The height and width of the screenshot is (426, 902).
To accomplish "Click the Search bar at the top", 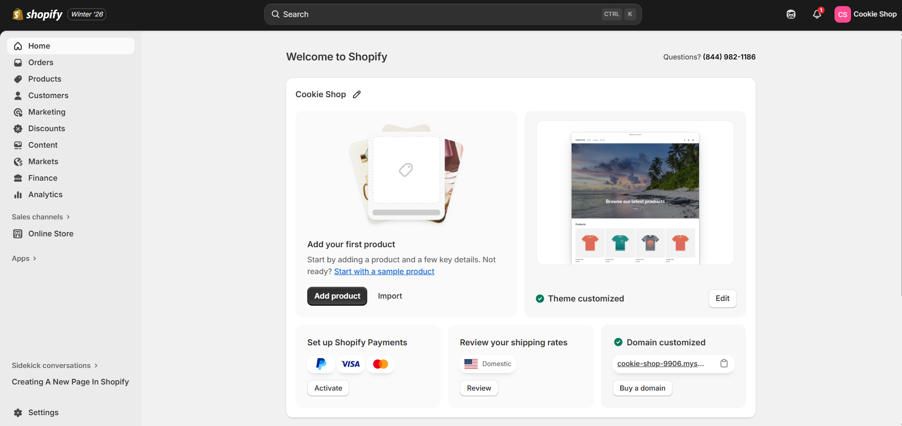I will click(x=452, y=14).
